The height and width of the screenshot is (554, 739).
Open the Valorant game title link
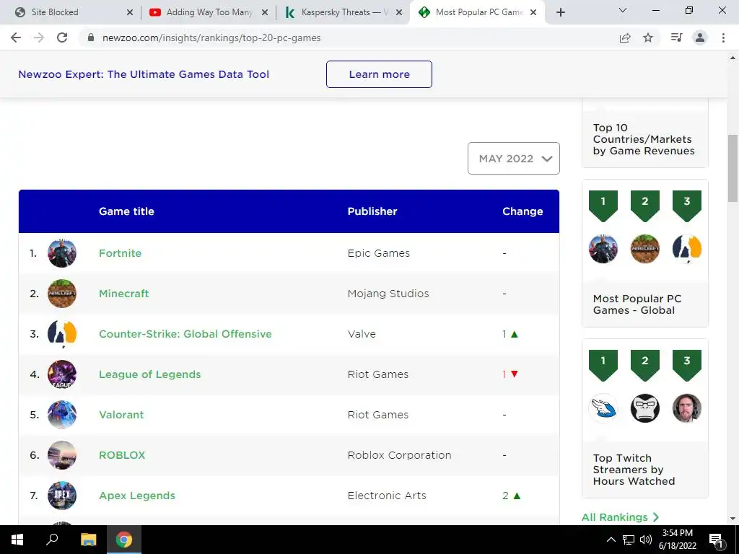pyautogui.click(x=121, y=415)
